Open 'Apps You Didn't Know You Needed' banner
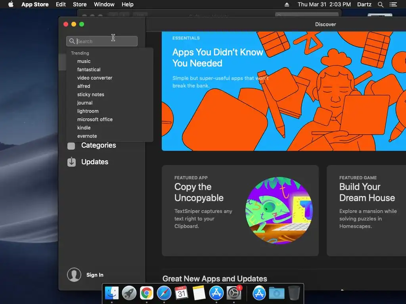This screenshot has width=406, height=304. click(284, 91)
